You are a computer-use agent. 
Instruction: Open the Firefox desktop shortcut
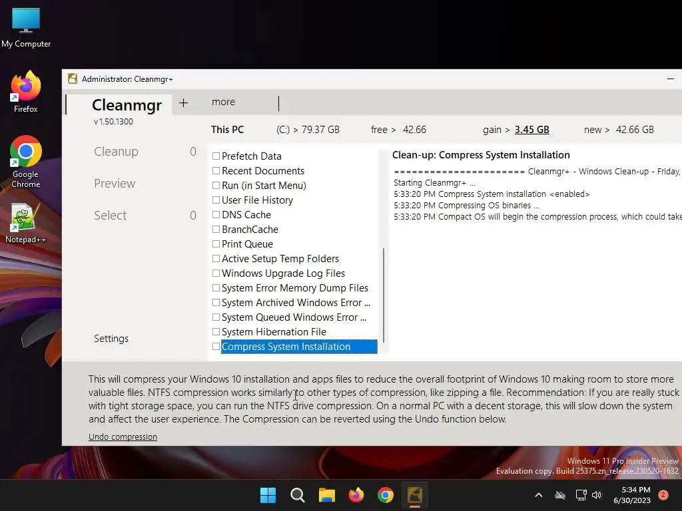(26, 92)
